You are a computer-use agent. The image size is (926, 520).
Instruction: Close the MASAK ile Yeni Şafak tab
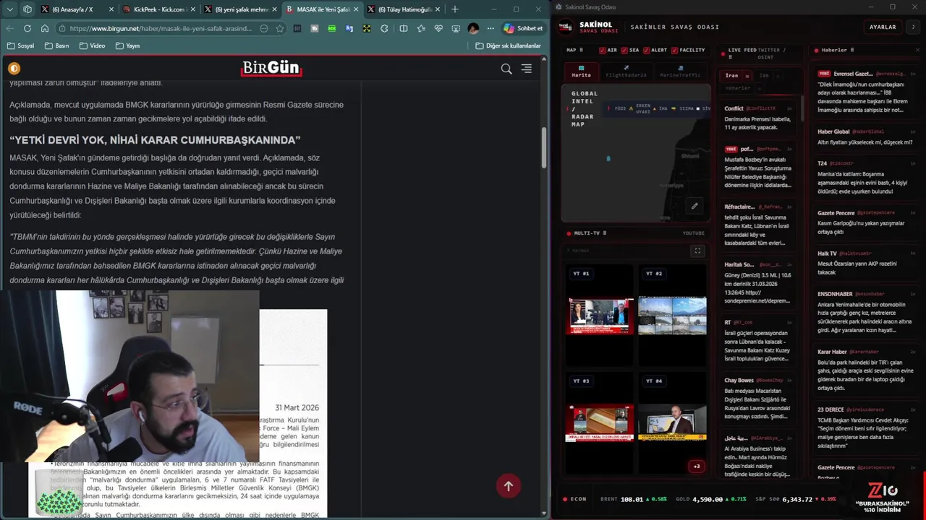click(356, 9)
